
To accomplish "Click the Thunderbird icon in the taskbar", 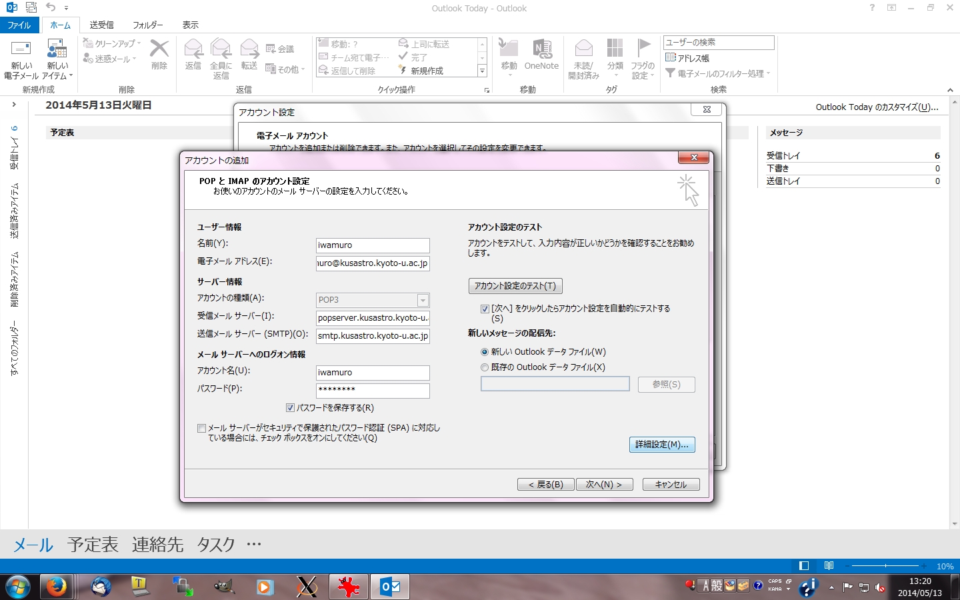I will coord(101,587).
